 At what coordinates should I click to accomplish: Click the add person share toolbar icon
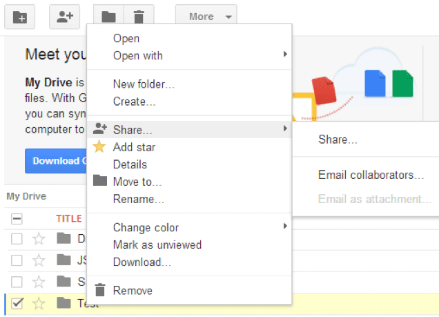click(65, 17)
